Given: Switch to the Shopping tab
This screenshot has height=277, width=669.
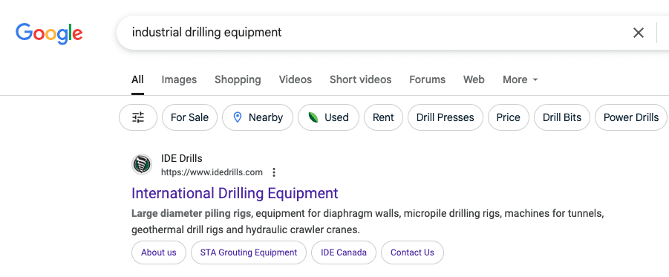Looking at the screenshot, I should coord(238,79).
